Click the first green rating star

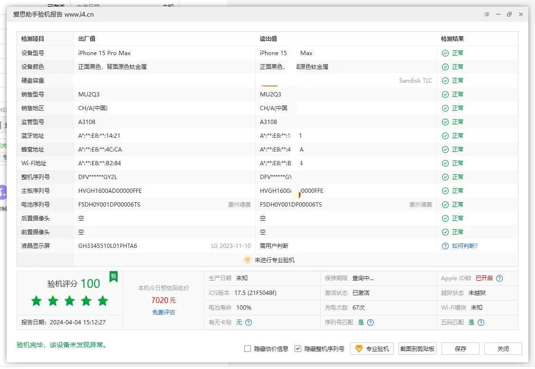tap(37, 301)
